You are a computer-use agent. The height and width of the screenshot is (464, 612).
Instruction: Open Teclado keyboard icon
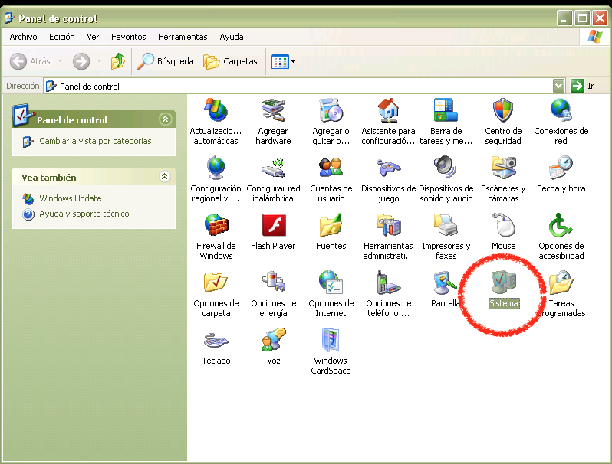coord(216,340)
